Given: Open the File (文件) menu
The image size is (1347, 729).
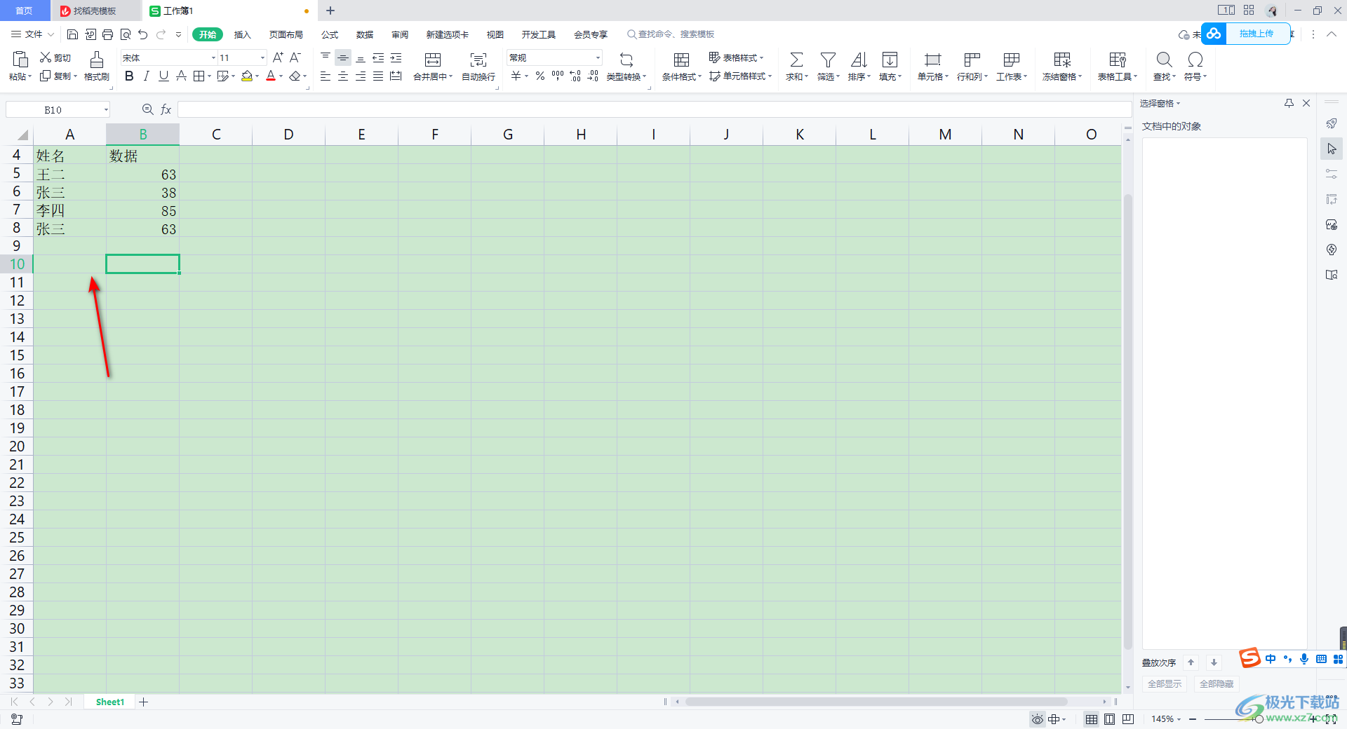Looking at the screenshot, I should pos(32,34).
